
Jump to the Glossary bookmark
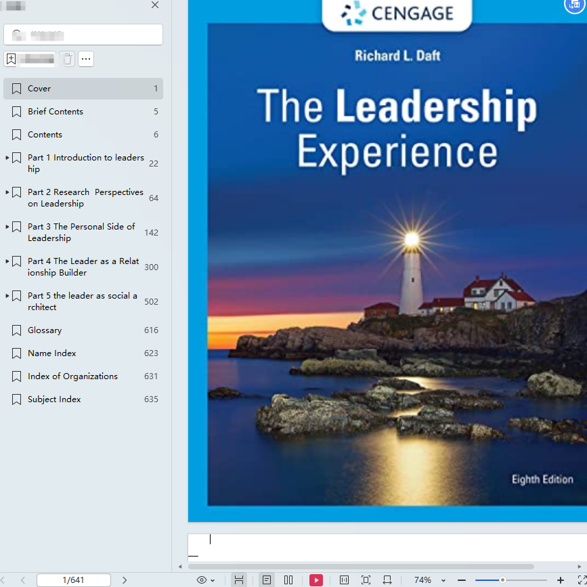(83, 330)
